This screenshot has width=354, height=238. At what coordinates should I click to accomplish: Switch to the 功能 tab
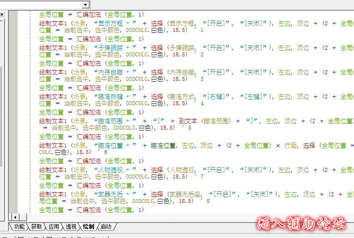point(19,227)
